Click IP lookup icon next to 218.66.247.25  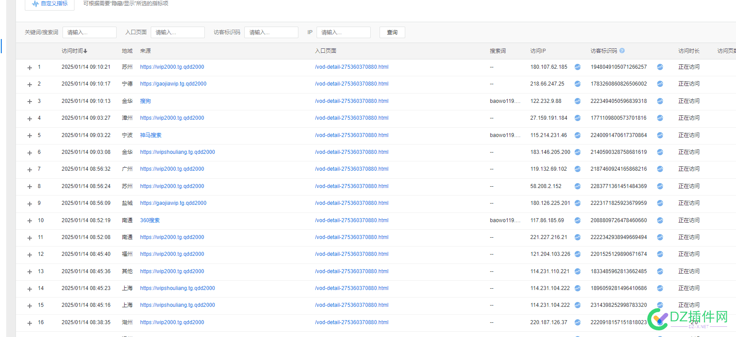(x=578, y=84)
